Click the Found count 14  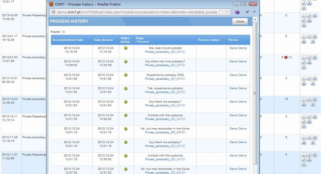(x=63, y=32)
